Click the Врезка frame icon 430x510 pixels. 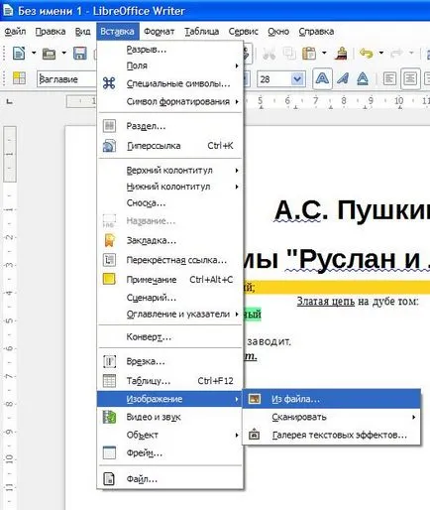point(109,361)
